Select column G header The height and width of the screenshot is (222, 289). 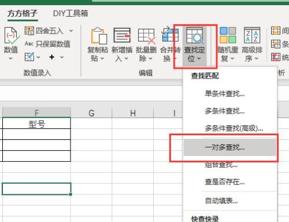(91, 113)
